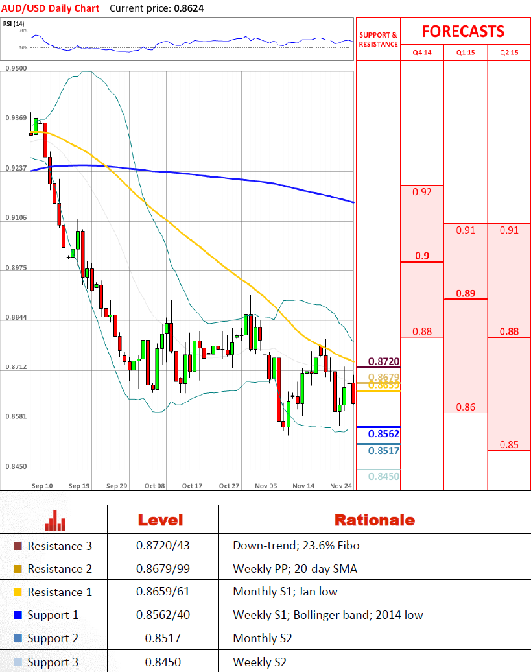Click the 0.8517 support level marker
531x672 pixels.
pyautogui.click(x=384, y=450)
